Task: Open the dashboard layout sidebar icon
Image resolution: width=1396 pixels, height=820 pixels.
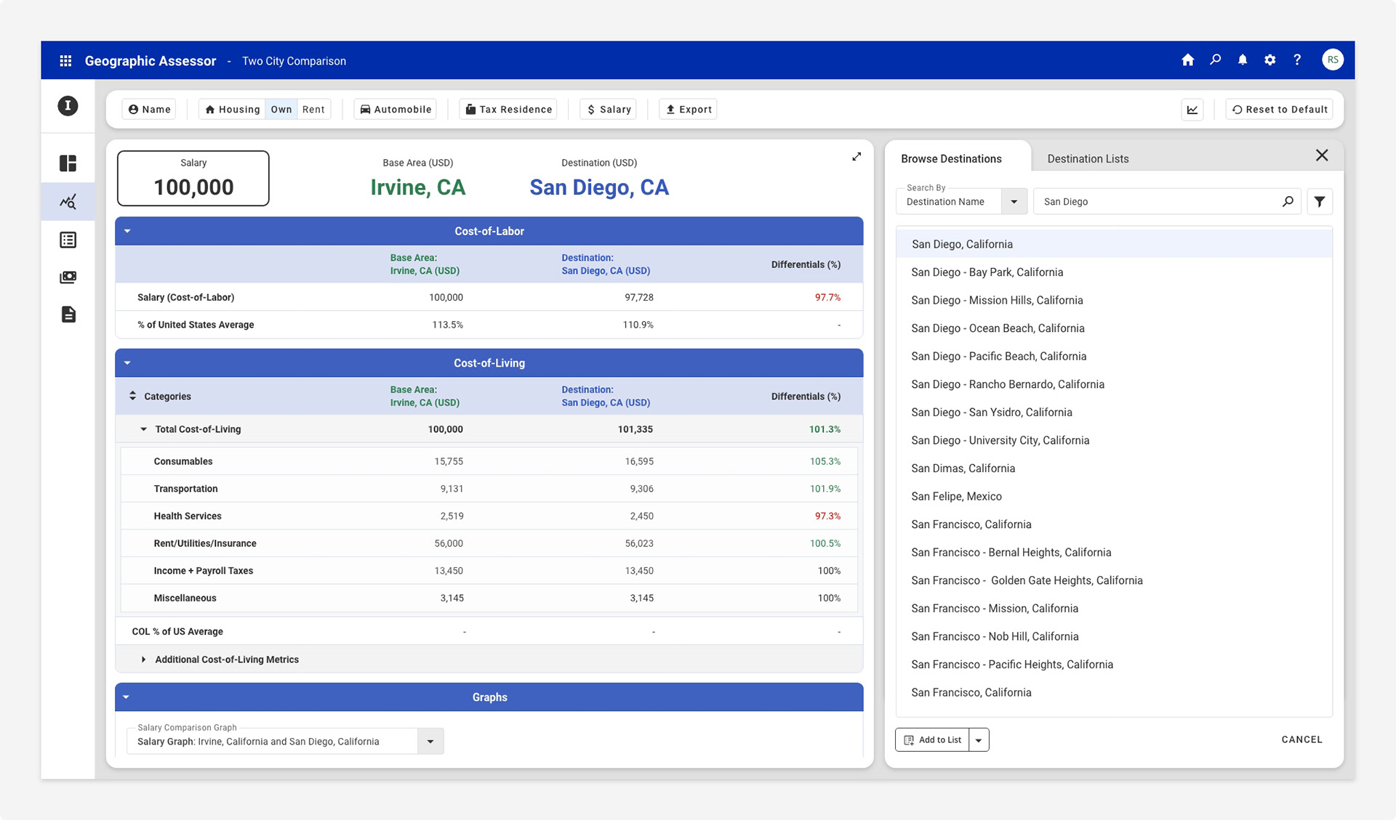Action: click(x=68, y=163)
